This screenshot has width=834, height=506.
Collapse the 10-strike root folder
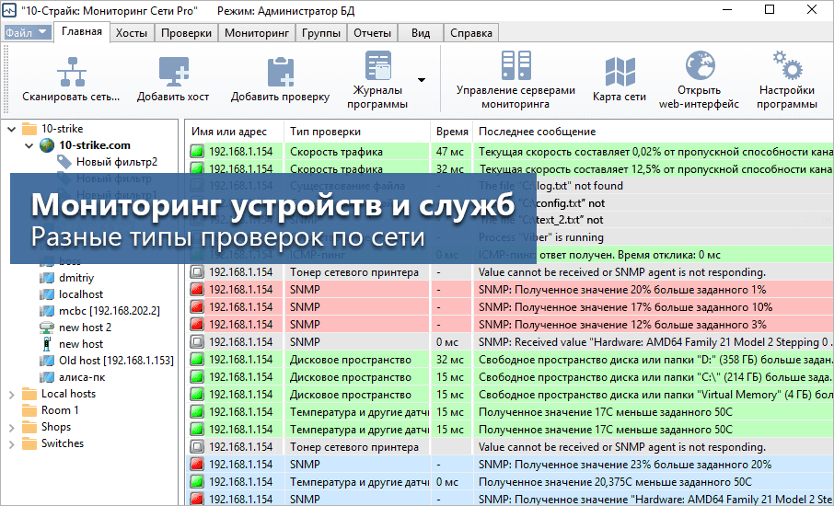[x=10, y=129]
